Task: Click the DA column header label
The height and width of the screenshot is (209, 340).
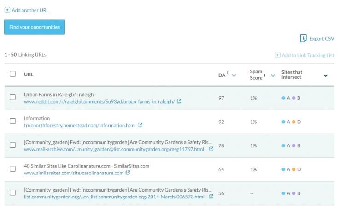Action: click(x=222, y=75)
